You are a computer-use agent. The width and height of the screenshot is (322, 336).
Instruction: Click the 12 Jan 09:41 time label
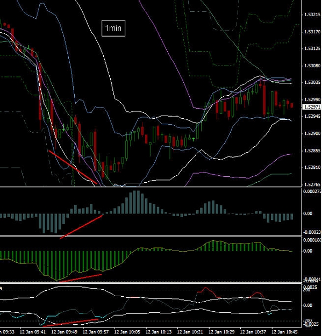(x=33, y=332)
